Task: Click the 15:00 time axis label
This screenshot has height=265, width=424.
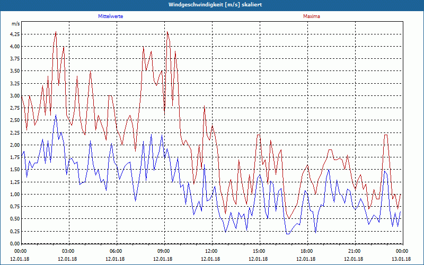Action: pos(260,251)
